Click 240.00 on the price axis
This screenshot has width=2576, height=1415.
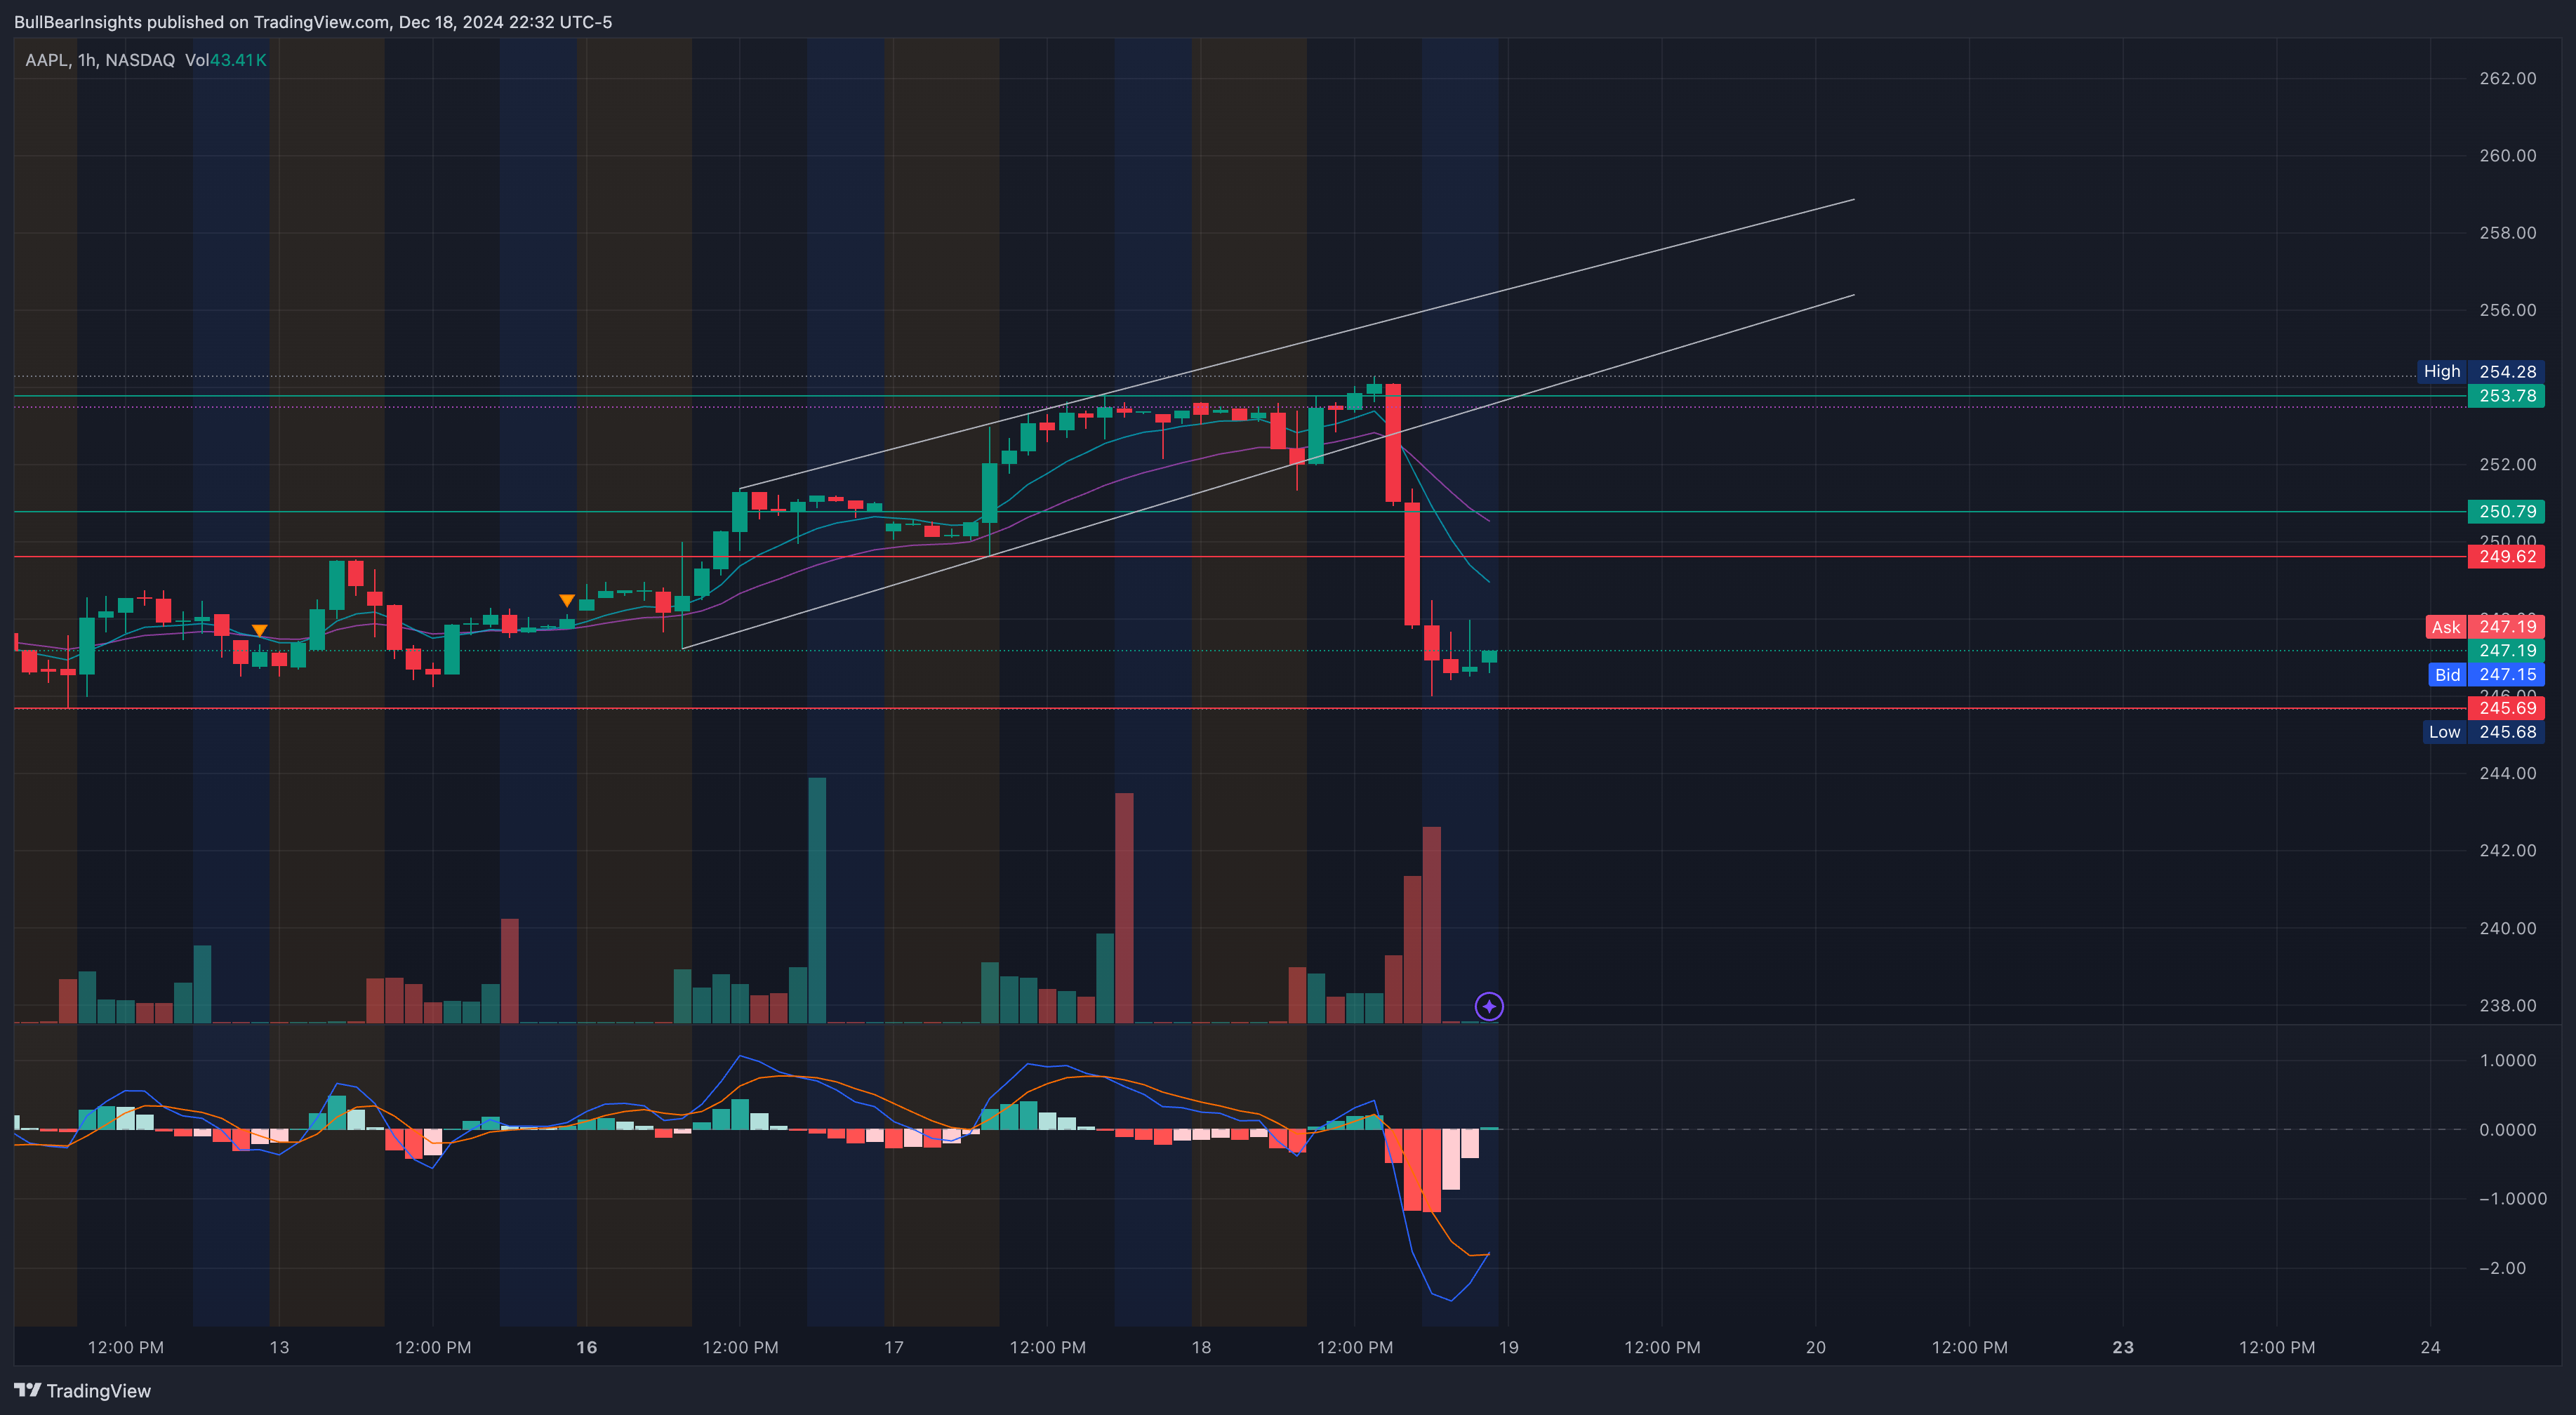pyautogui.click(x=2507, y=928)
